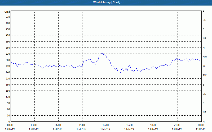212x132 pixels.
Task: Click the y-axis value 480
Action: [8, 23]
